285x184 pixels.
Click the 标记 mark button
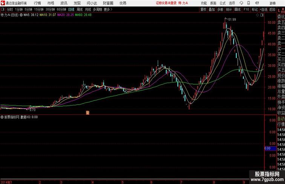coord(254,9)
